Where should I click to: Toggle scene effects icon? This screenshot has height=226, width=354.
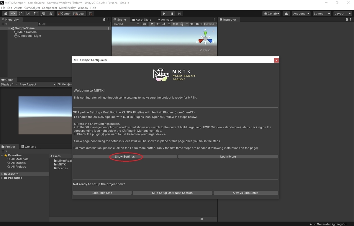[164, 24]
